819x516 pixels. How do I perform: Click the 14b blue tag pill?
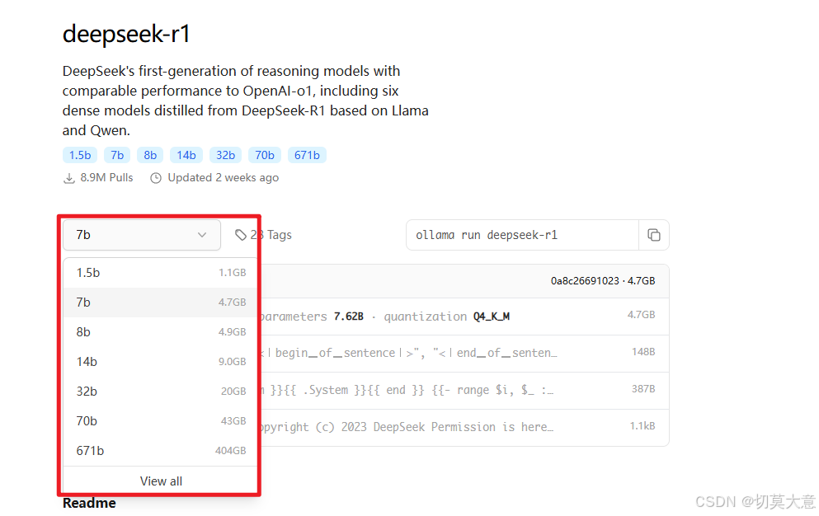click(x=186, y=155)
